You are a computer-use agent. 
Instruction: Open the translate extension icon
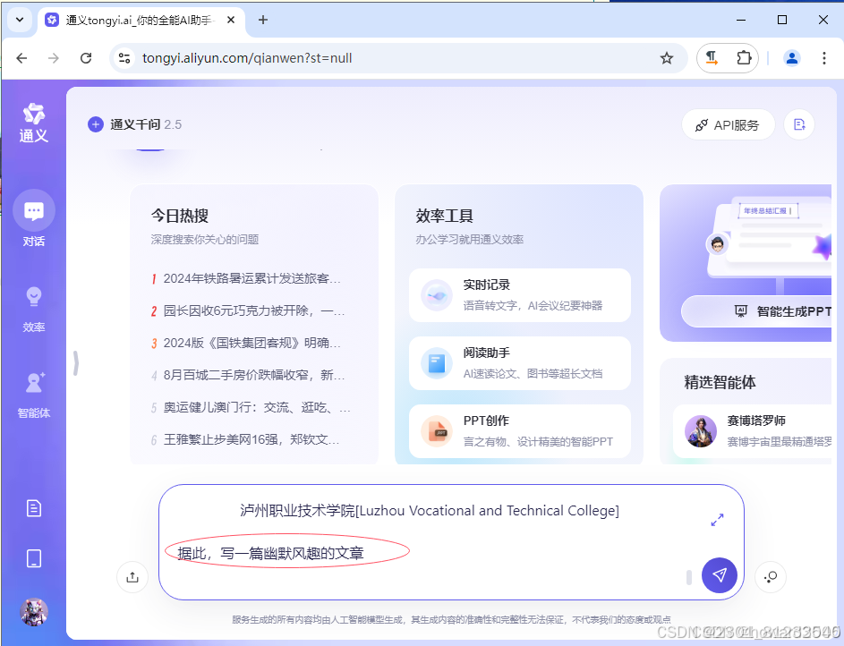[712, 58]
